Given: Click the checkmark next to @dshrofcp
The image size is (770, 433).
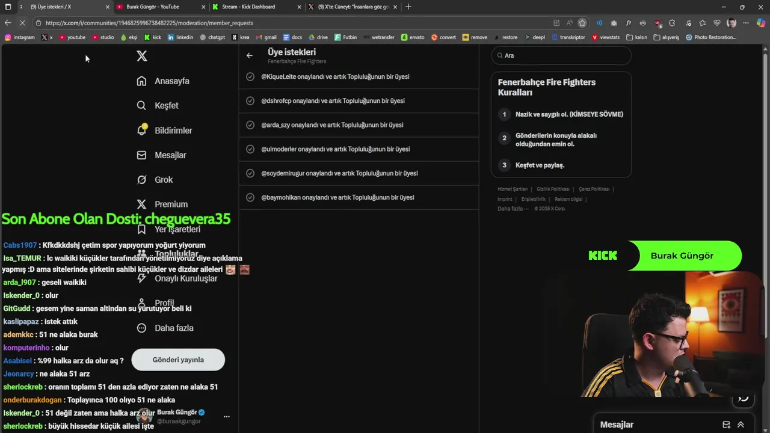Looking at the screenshot, I should click(x=250, y=100).
